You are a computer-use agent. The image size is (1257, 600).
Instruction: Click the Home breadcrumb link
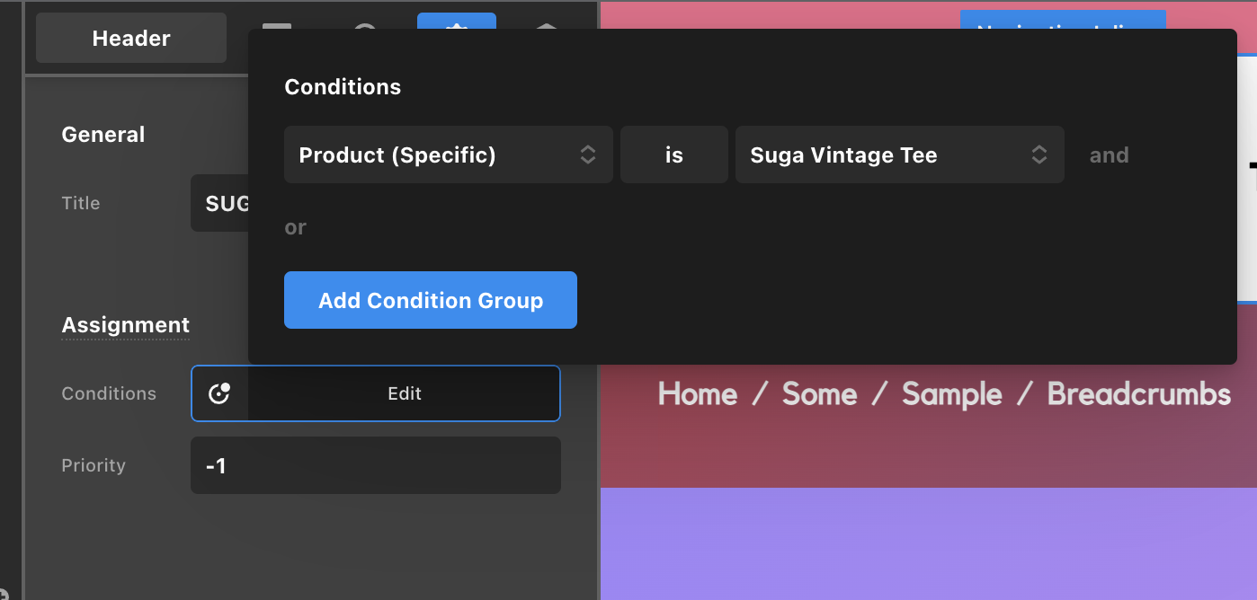click(x=698, y=393)
